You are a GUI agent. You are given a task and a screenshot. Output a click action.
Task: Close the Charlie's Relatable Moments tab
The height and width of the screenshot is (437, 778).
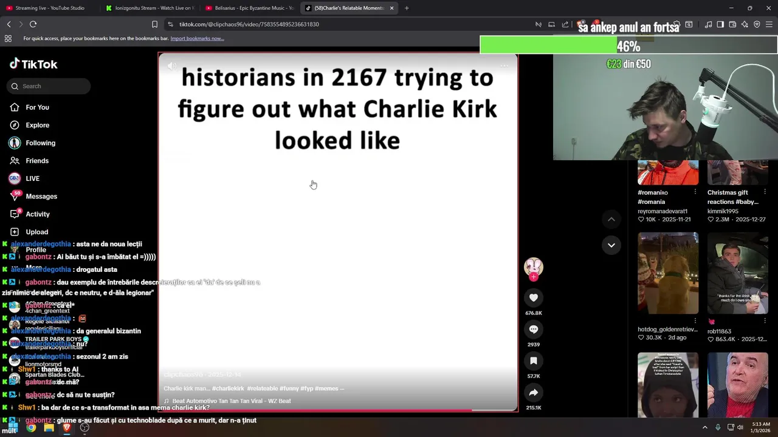pyautogui.click(x=391, y=8)
